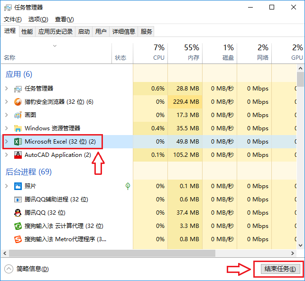
Task: Click the horizontal scrollbar right arrow
Action: [x=292, y=253]
